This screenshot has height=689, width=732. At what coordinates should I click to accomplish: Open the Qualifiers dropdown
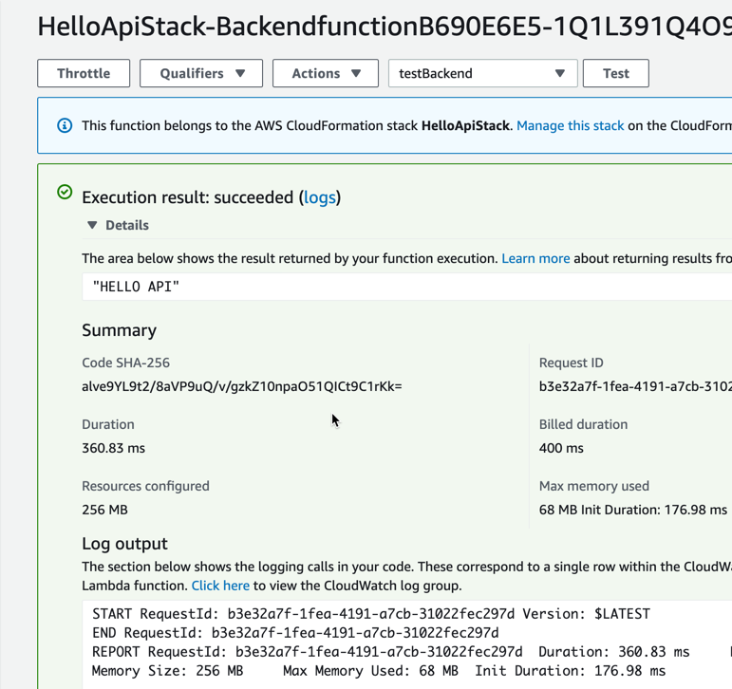[x=201, y=73]
